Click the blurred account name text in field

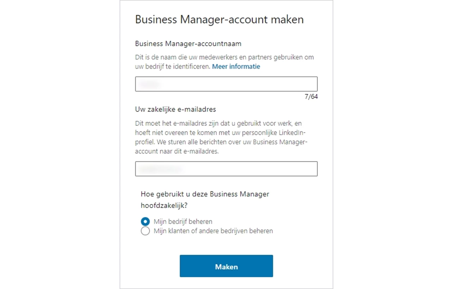[x=150, y=84]
